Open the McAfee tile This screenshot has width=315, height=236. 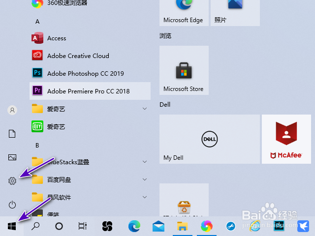click(x=286, y=139)
